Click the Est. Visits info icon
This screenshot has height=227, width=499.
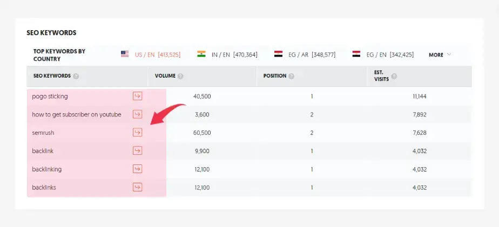point(394,77)
